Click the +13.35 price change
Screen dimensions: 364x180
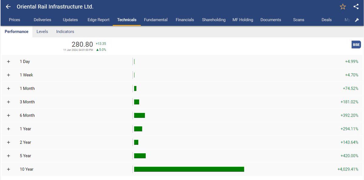click(x=101, y=44)
